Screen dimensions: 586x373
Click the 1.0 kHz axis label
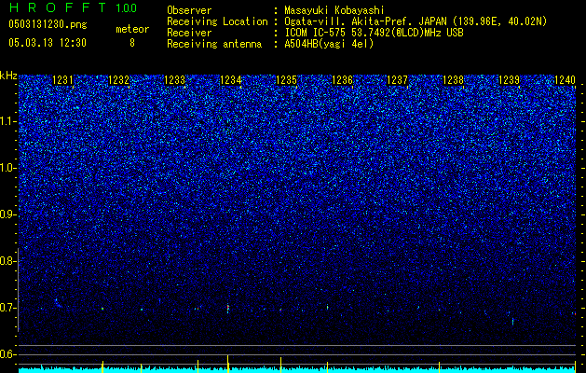coord(7,169)
